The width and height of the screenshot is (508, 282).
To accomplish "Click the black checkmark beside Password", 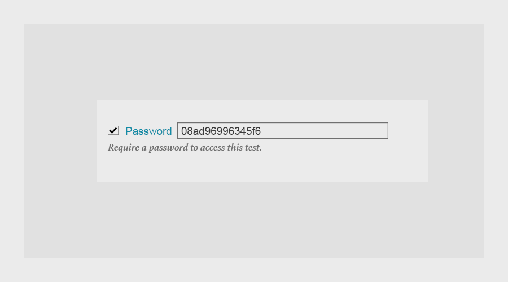I will point(113,130).
